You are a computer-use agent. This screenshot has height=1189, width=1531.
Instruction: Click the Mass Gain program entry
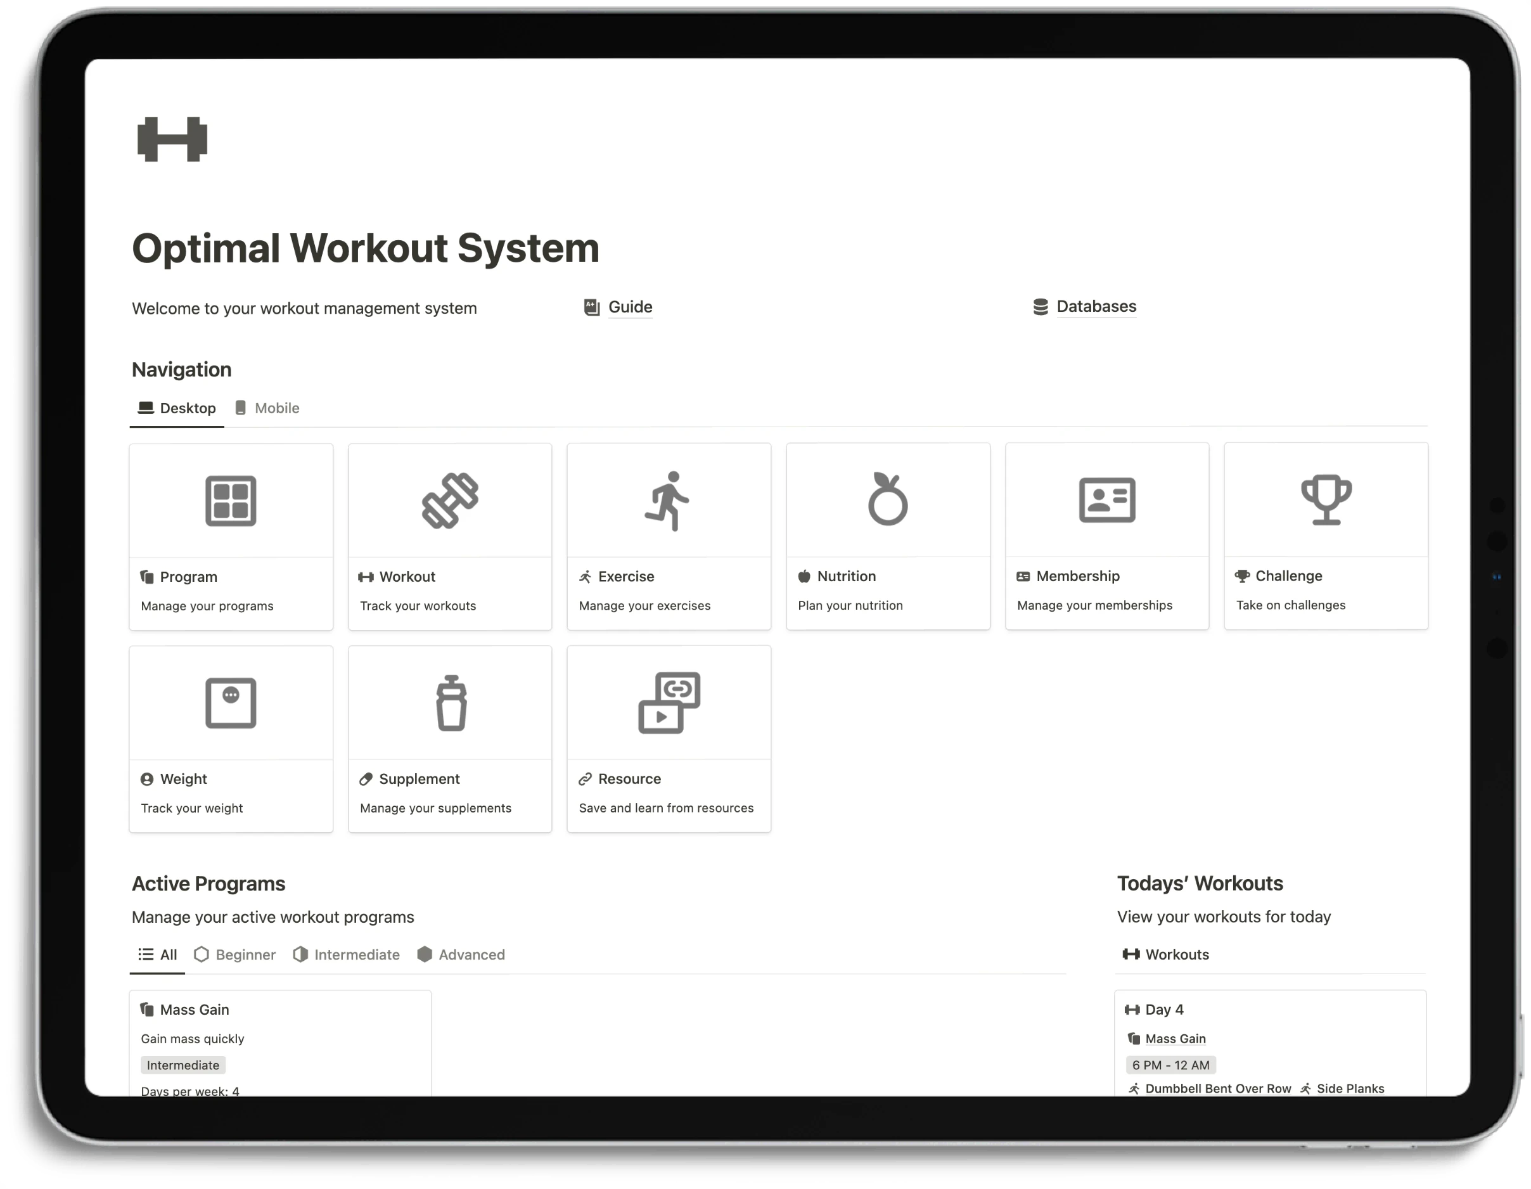point(195,1008)
